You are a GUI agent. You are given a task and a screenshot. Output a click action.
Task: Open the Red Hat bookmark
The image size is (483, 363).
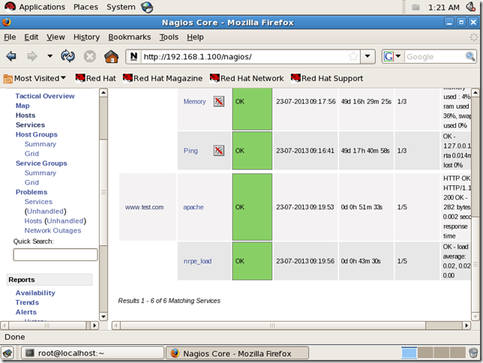(x=96, y=78)
